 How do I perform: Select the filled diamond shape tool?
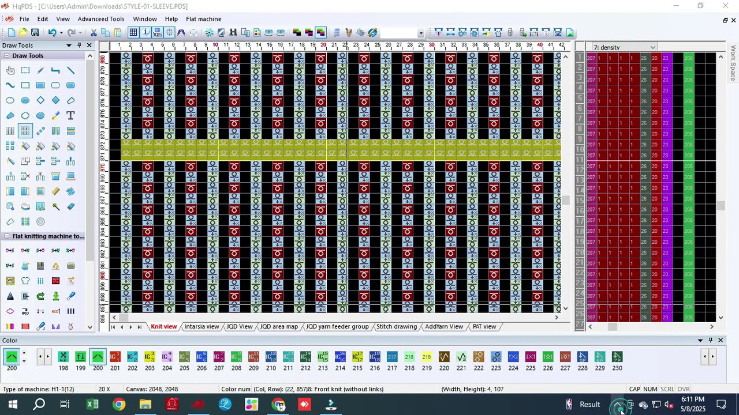pos(55,100)
